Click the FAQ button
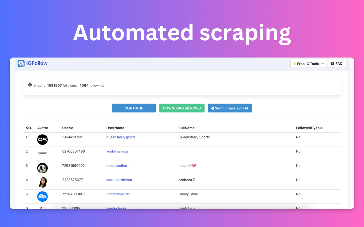364x227 pixels. click(337, 64)
